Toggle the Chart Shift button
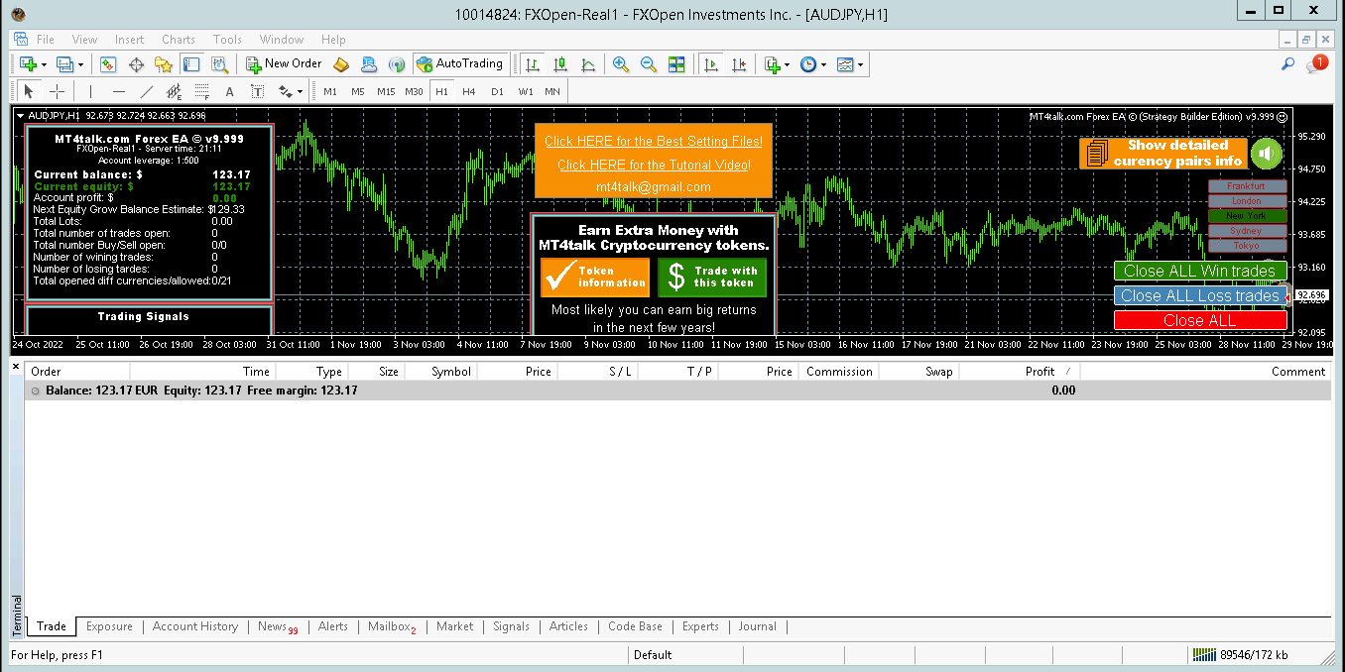Screen dimensions: 1345x672 pos(738,64)
